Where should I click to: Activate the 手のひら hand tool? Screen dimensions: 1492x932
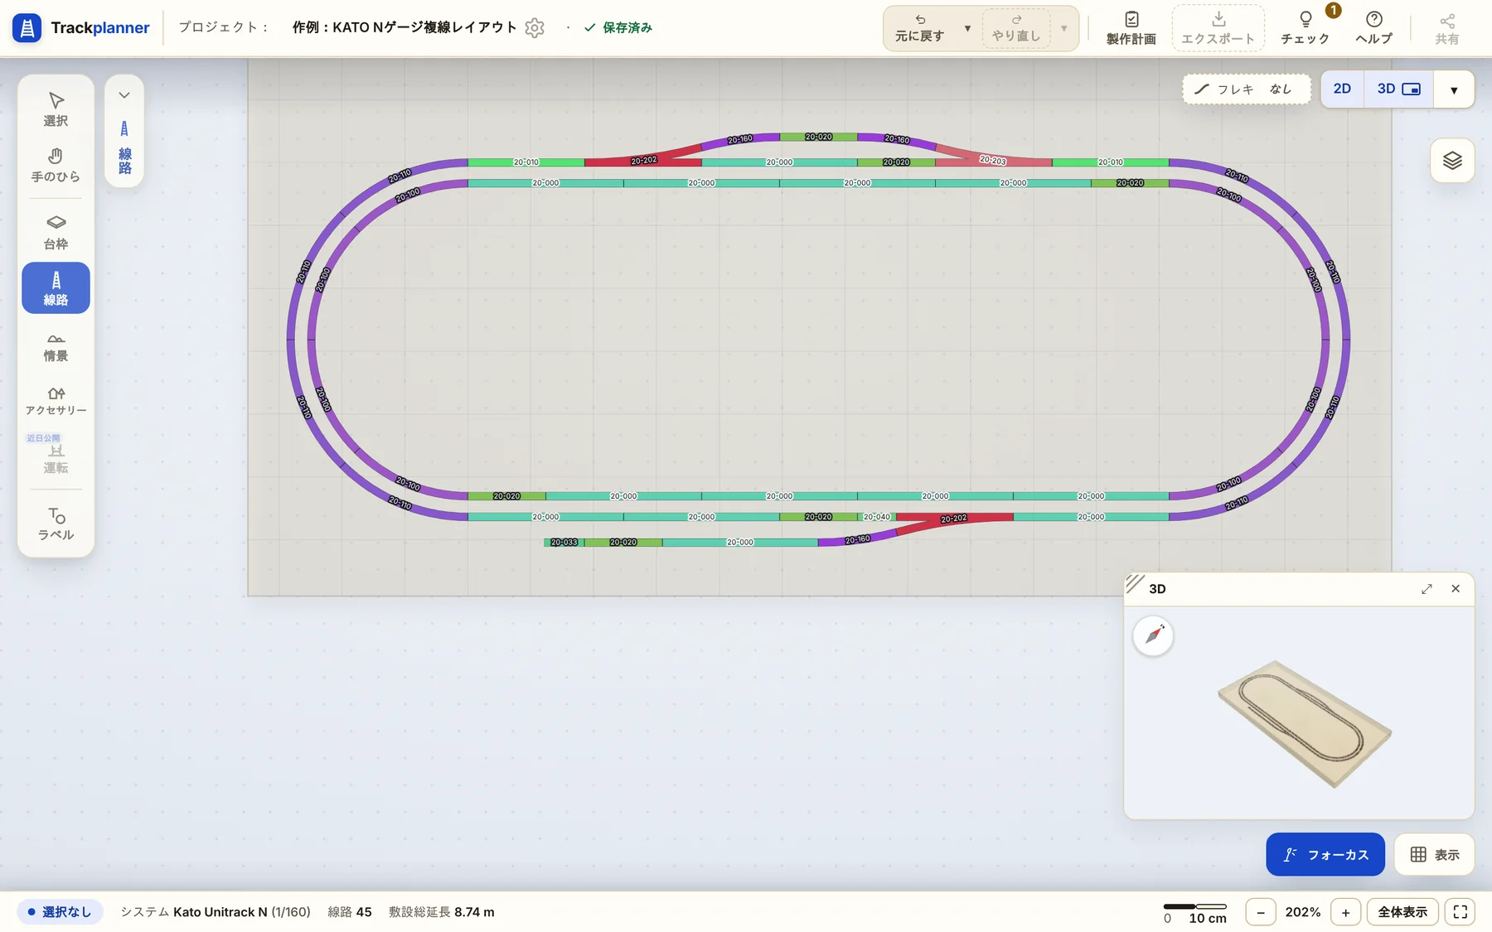(x=56, y=165)
